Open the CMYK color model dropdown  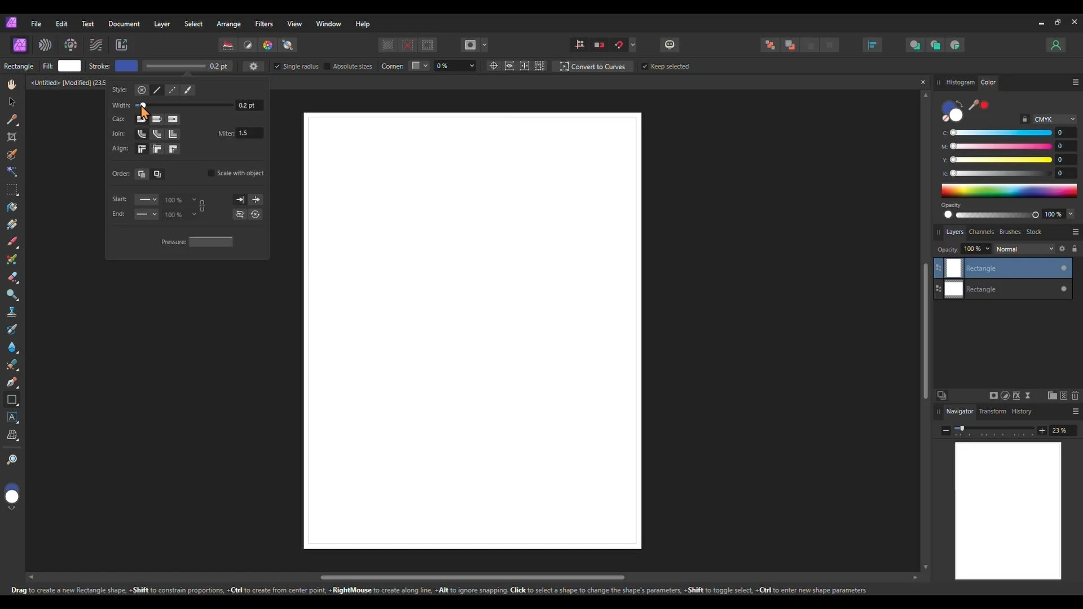(x=1054, y=120)
